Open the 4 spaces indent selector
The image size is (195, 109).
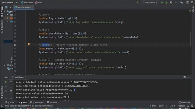coord(181,106)
